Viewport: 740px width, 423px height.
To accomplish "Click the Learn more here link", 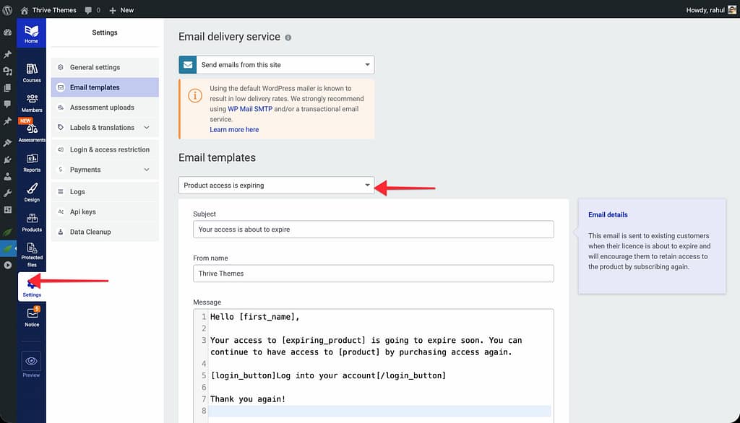I will point(234,129).
